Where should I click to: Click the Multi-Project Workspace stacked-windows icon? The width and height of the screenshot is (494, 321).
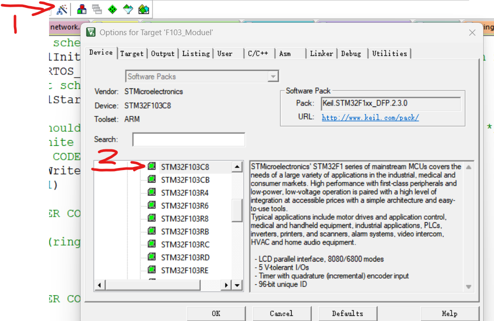(96, 9)
